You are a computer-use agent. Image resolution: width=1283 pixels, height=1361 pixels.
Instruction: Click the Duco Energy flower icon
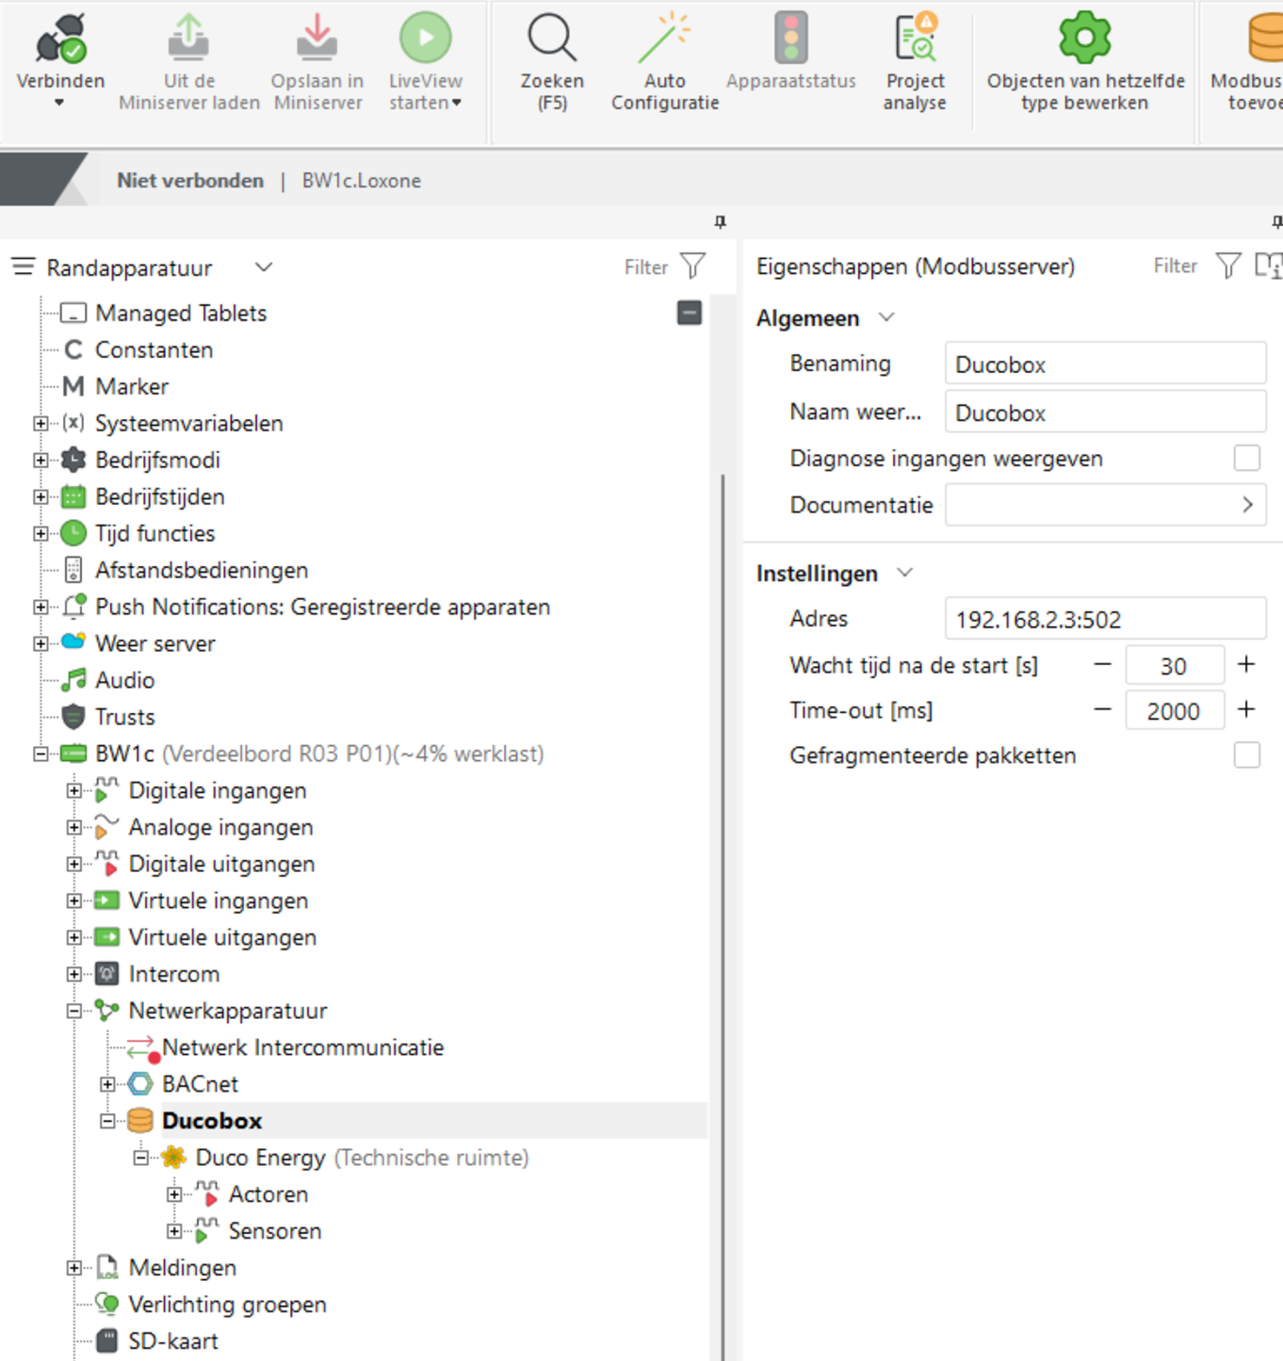173,1158
